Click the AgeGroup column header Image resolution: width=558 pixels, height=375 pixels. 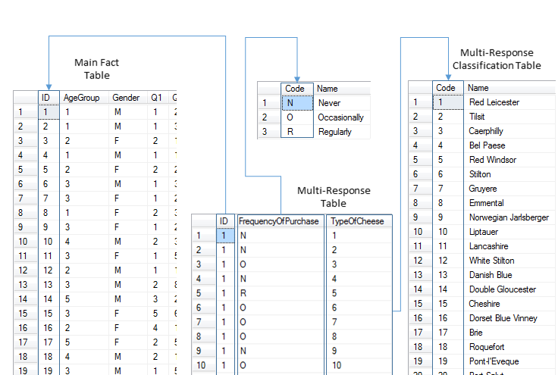tap(82, 98)
